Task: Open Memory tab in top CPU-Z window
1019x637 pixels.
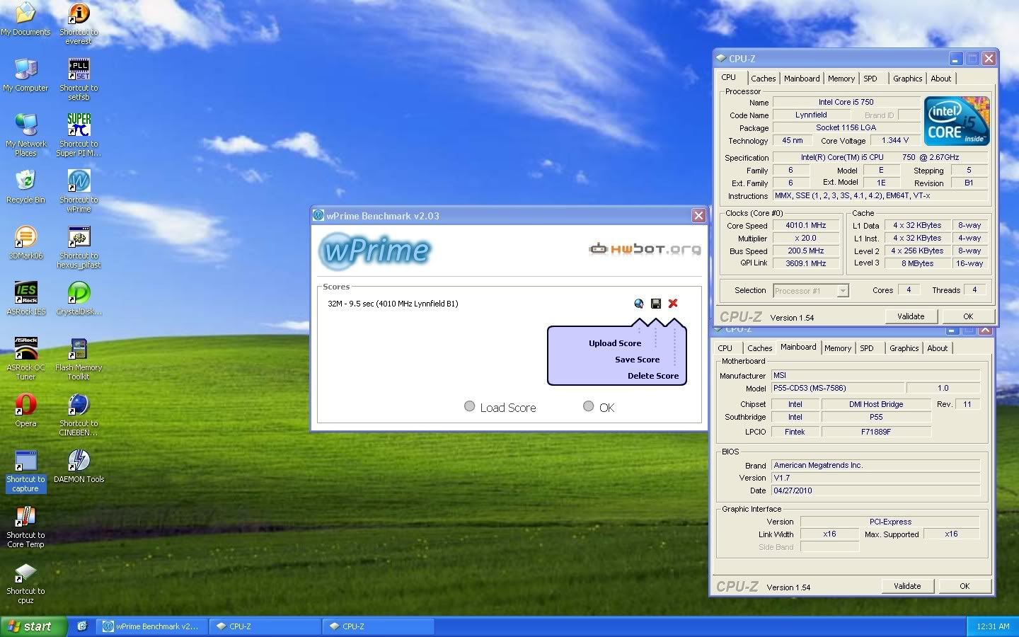Action: pyautogui.click(x=841, y=79)
